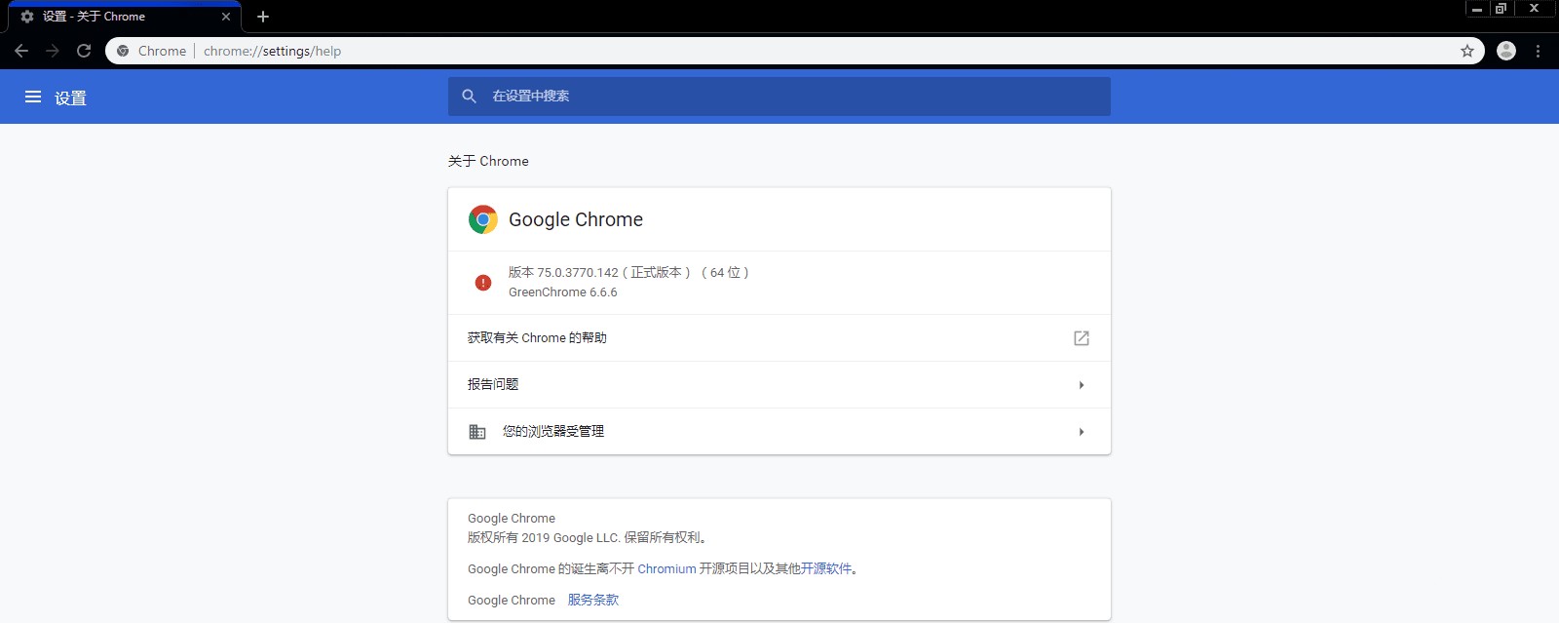Image resolution: width=1559 pixels, height=623 pixels.
Task: Expand the 报告问题 row arrow
Action: pyautogui.click(x=1082, y=385)
